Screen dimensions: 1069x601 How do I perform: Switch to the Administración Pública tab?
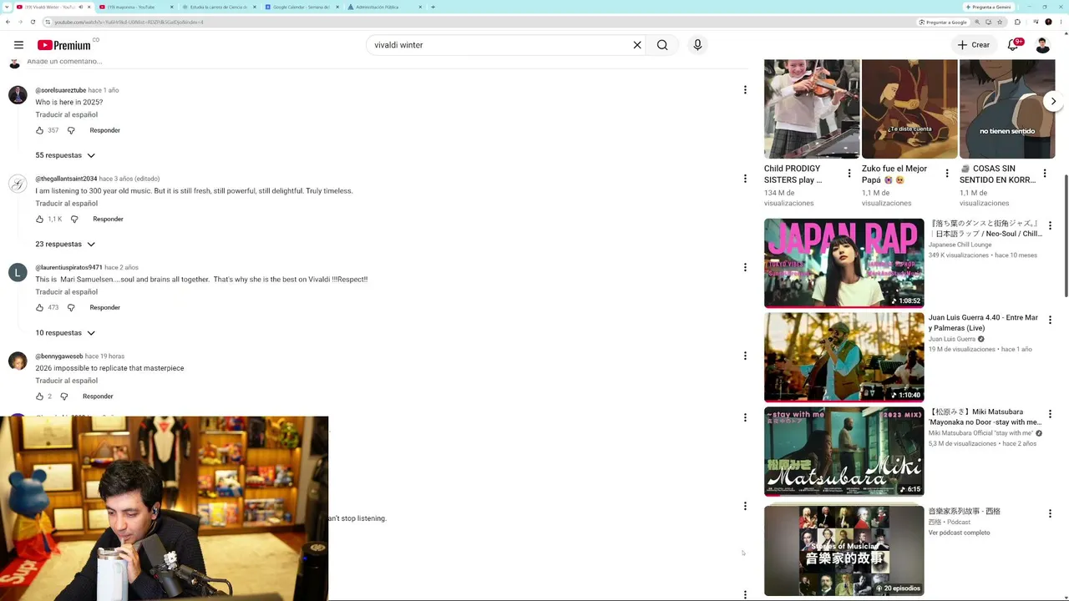pos(383,7)
